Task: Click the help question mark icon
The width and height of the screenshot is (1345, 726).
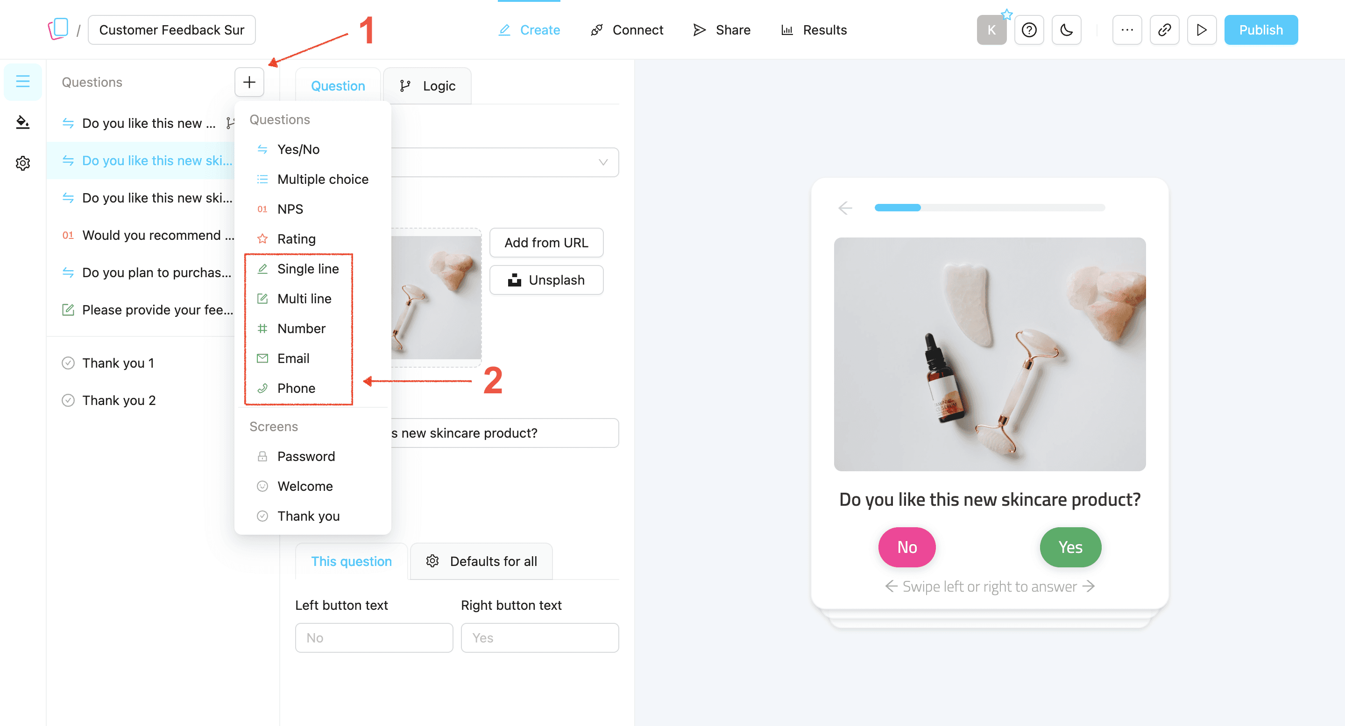Action: (1028, 30)
